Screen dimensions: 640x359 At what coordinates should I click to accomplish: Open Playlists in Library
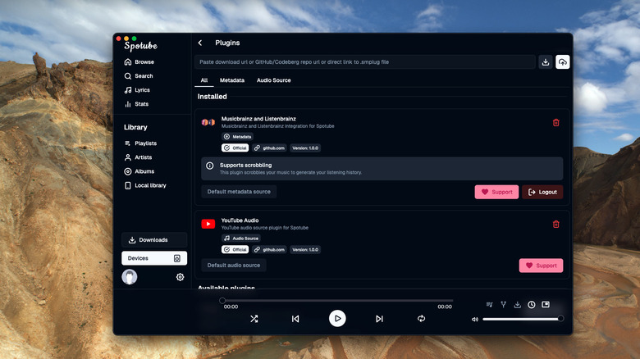click(140, 143)
